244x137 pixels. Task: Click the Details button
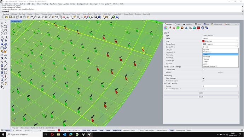tap(201, 97)
